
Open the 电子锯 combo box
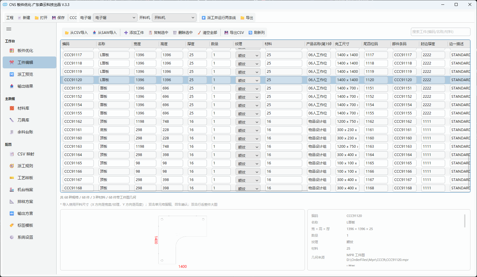115,18
